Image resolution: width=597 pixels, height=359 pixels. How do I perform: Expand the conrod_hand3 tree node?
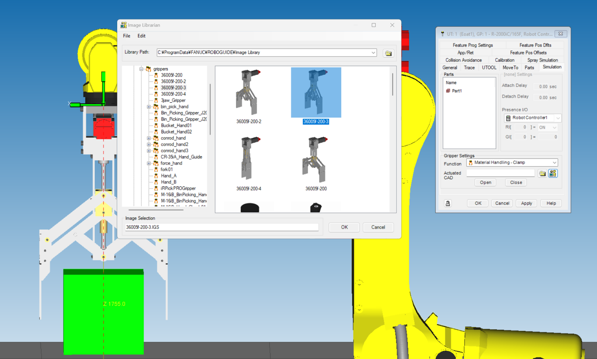(x=149, y=151)
